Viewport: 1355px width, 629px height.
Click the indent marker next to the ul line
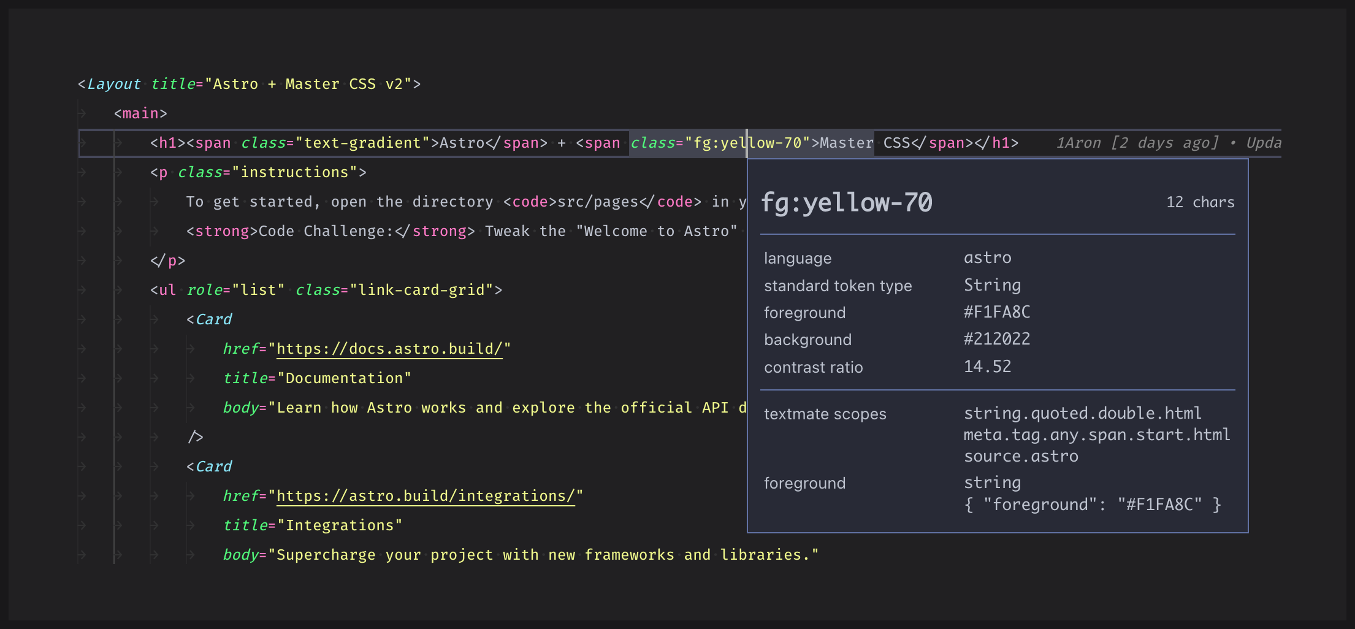tap(118, 289)
